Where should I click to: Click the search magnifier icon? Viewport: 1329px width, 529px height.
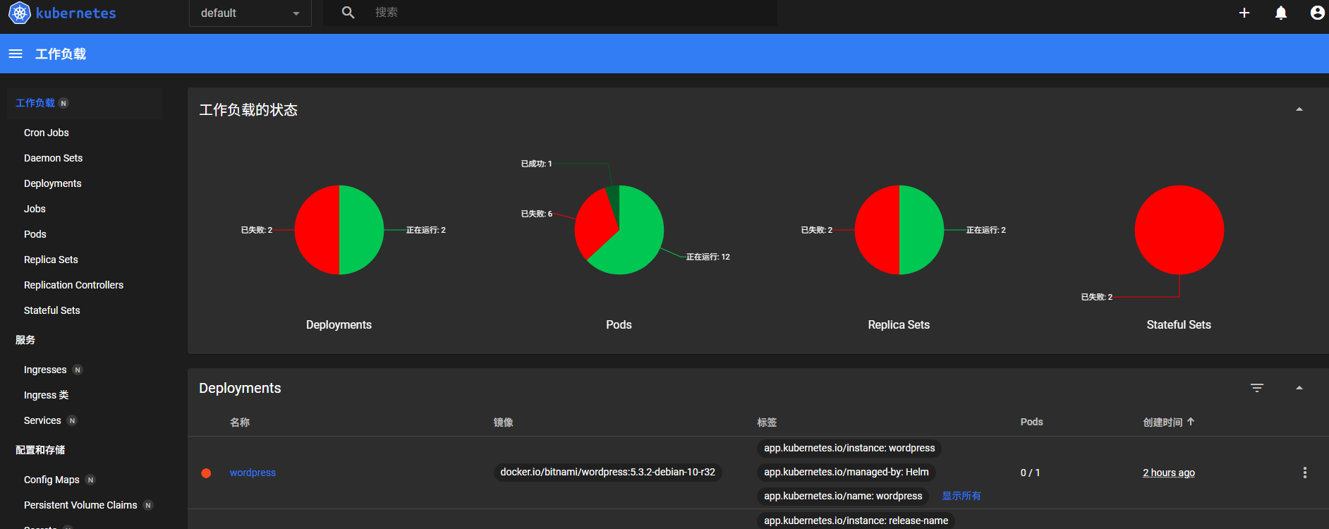point(348,13)
